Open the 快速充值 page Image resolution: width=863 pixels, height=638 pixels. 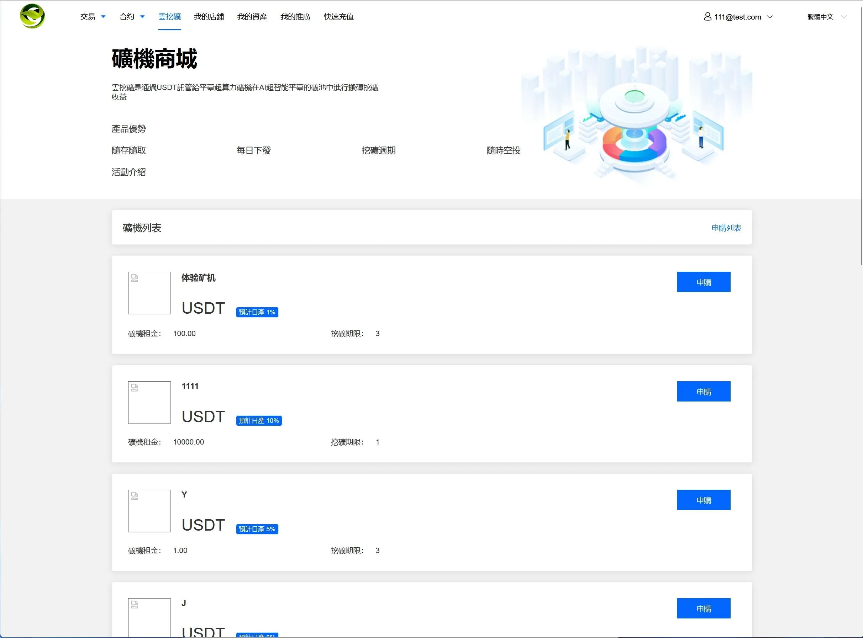click(x=338, y=17)
